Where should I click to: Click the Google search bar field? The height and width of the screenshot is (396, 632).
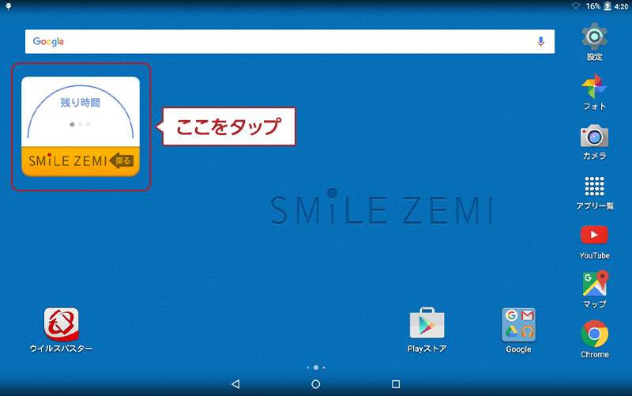pos(290,42)
